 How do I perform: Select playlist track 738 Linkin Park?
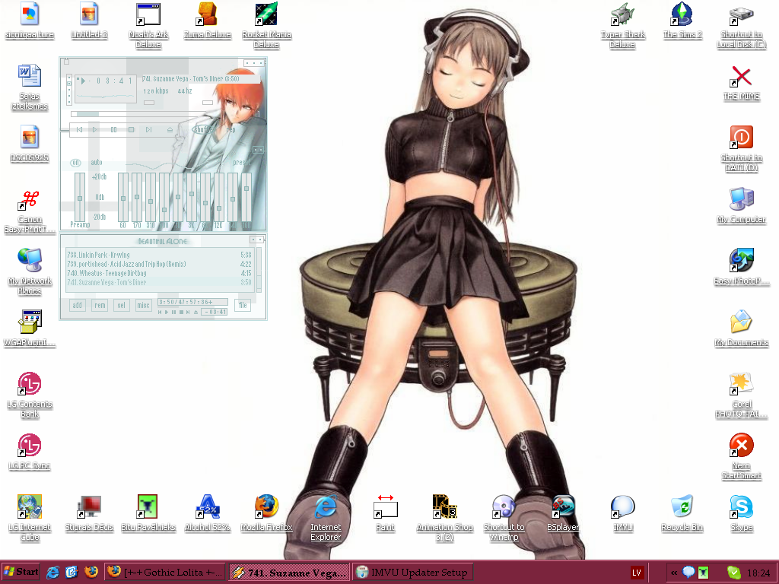(x=160, y=255)
